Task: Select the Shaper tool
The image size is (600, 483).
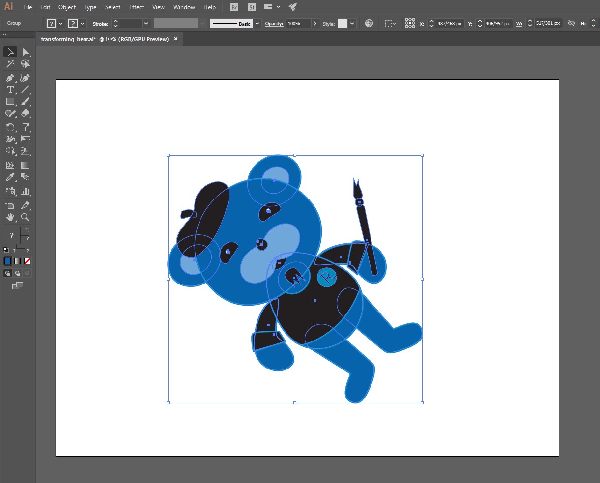Action: [10, 113]
